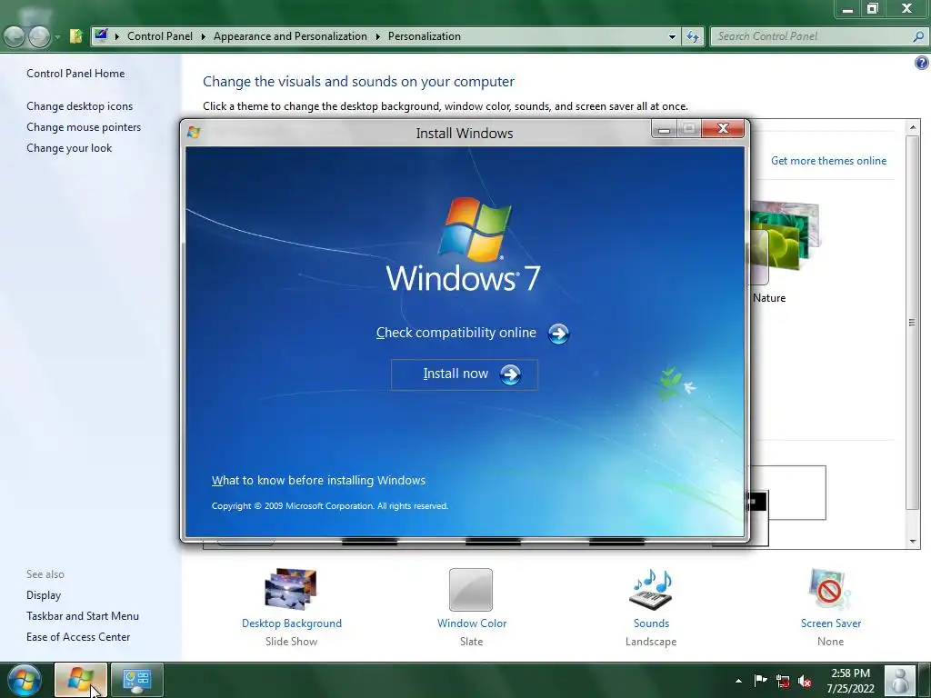The width and height of the screenshot is (931, 698).
Task: Click the themes list scroll up arrow
Action: click(x=913, y=127)
